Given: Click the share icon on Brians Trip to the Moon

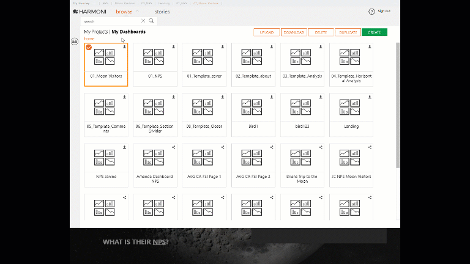Looking at the screenshot, I should (x=321, y=147).
